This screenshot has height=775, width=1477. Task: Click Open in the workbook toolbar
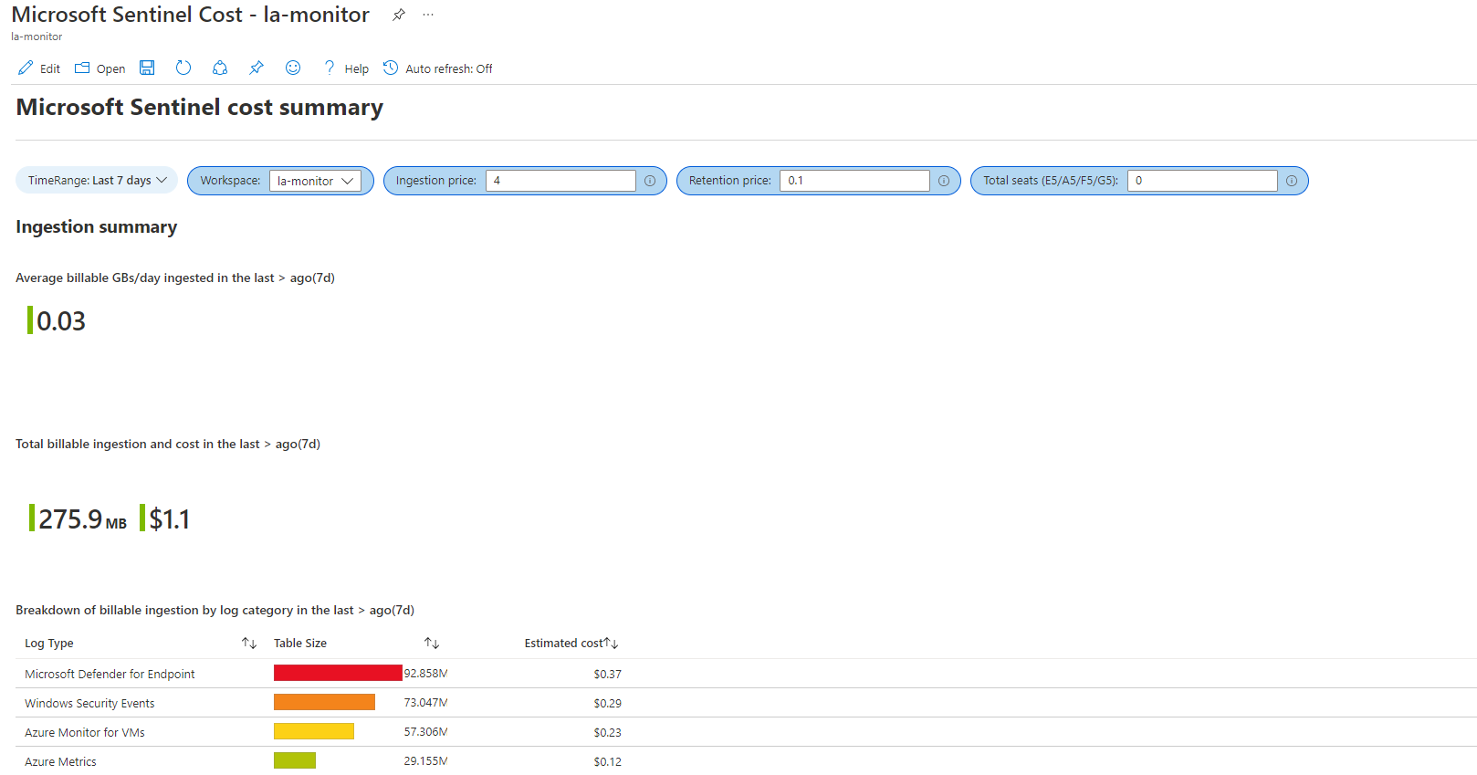tap(100, 68)
